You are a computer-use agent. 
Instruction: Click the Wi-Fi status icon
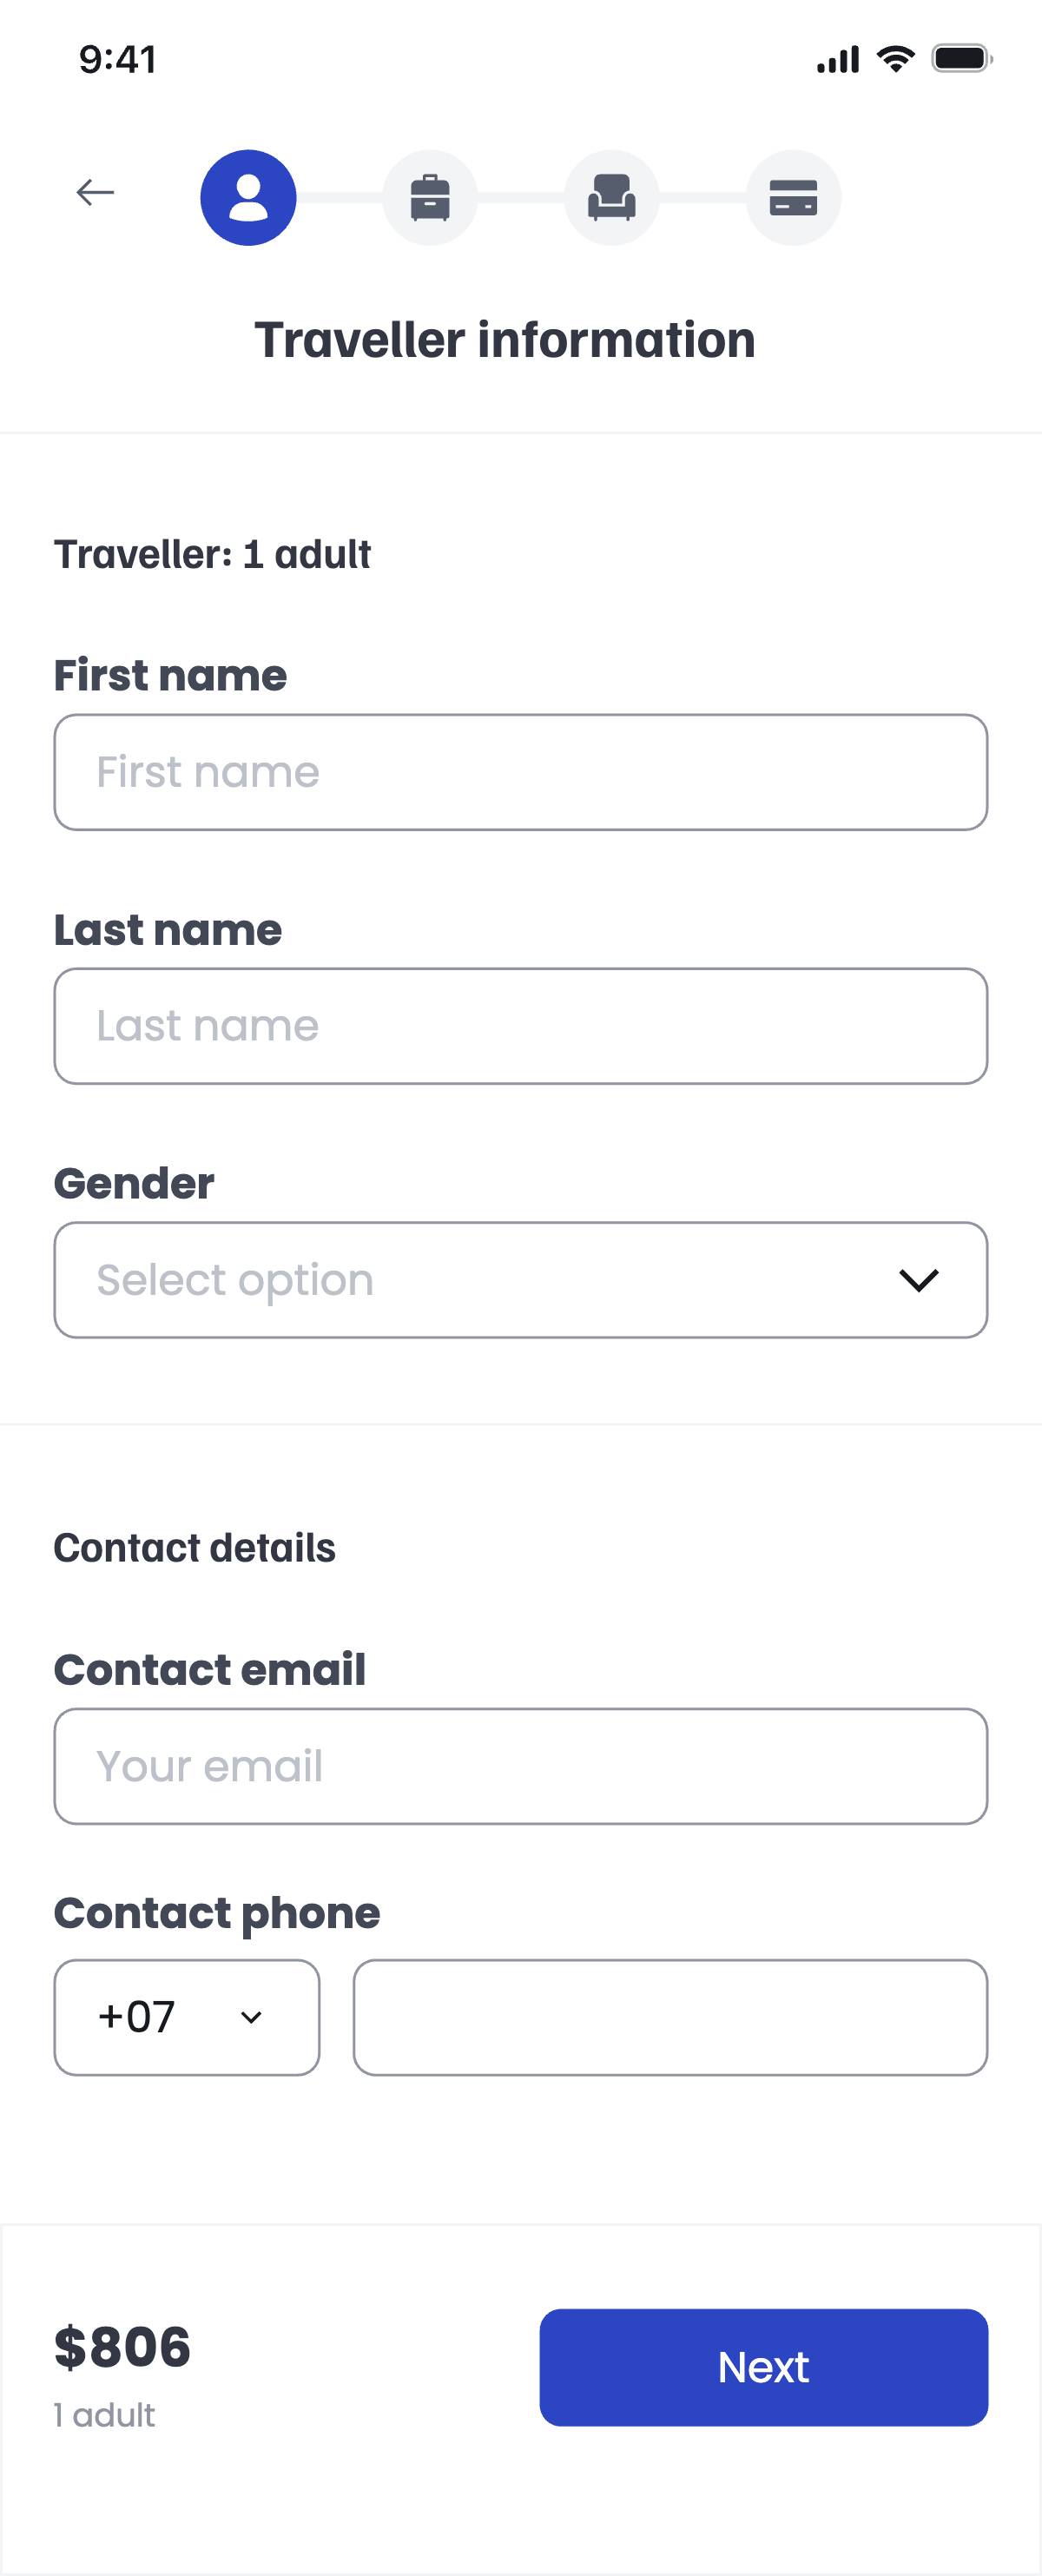pos(895,59)
